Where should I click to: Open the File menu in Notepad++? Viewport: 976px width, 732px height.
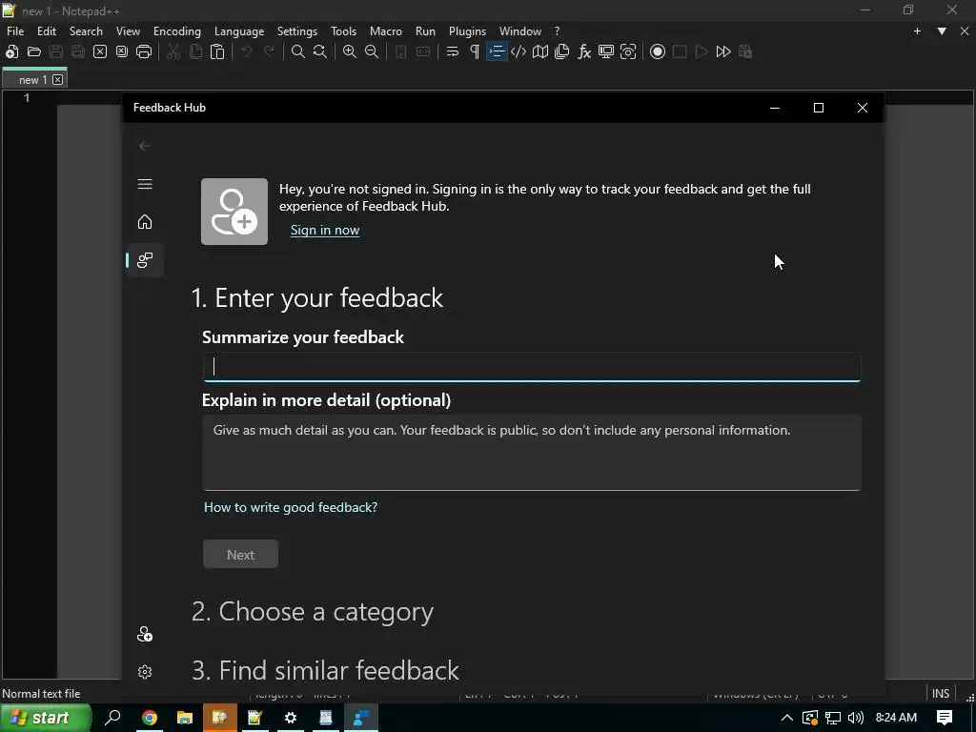(x=15, y=31)
